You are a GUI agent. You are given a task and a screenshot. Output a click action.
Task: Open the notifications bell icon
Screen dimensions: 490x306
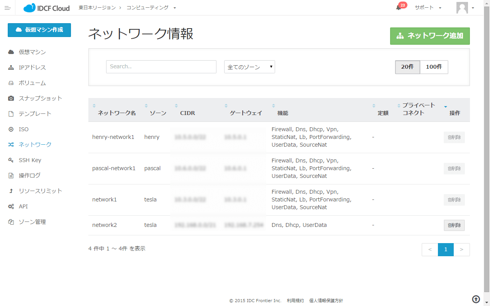click(x=399, y=8)
